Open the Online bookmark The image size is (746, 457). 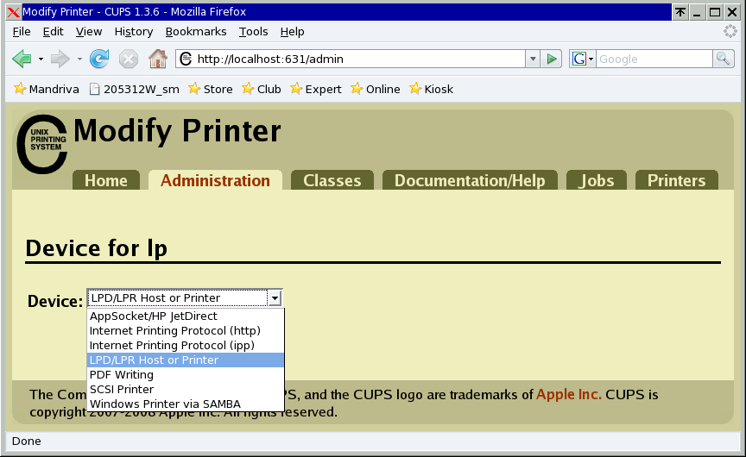click(x=376, y=89)
